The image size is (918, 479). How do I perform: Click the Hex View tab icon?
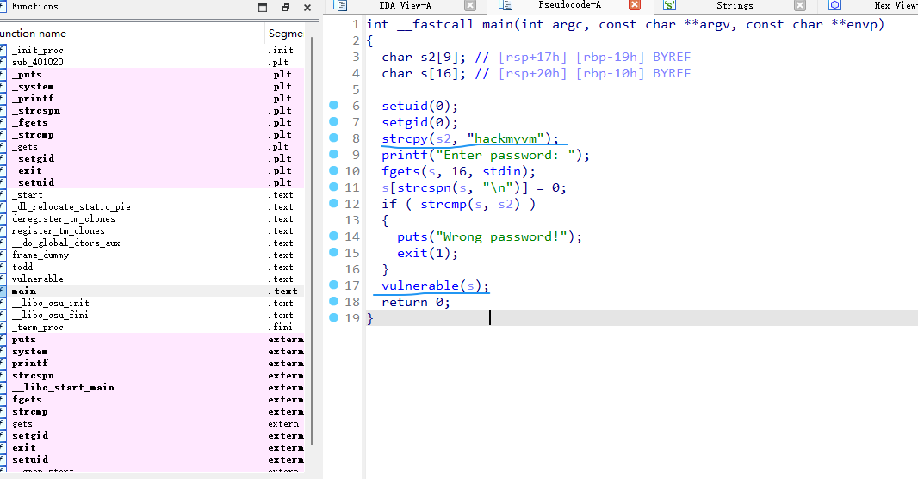tap(834, 5)
